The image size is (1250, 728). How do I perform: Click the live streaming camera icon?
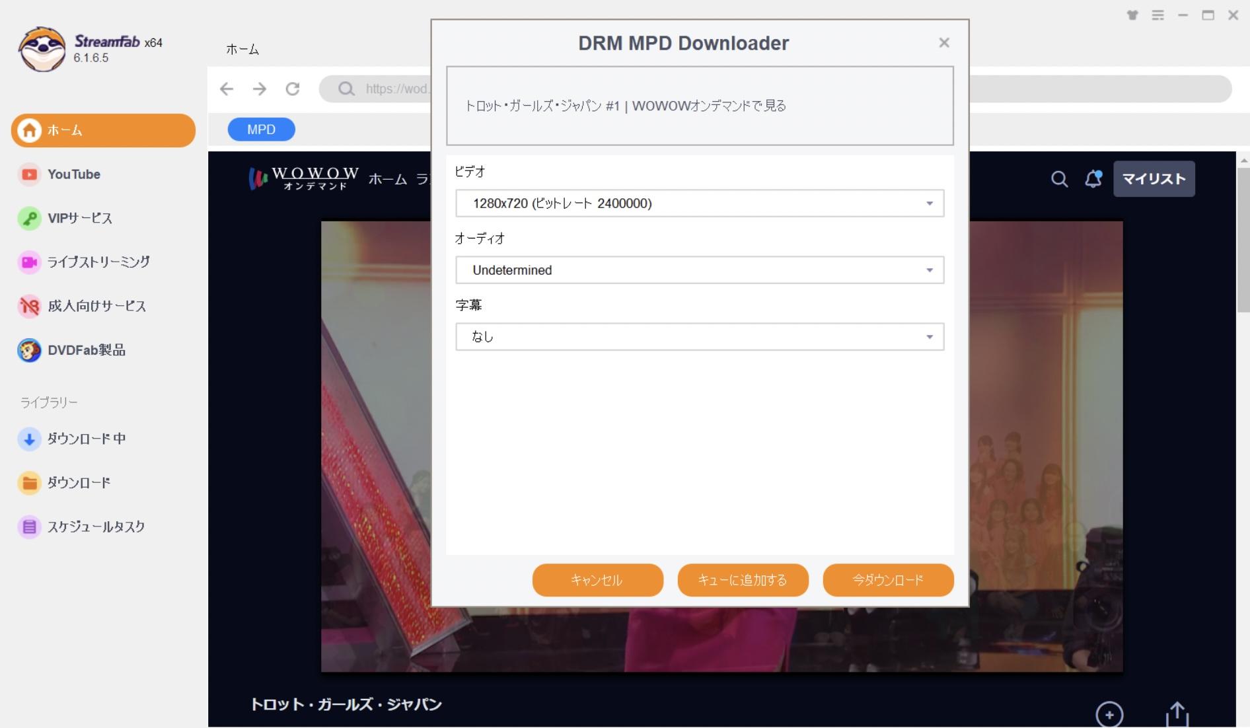tap(29, 262)
